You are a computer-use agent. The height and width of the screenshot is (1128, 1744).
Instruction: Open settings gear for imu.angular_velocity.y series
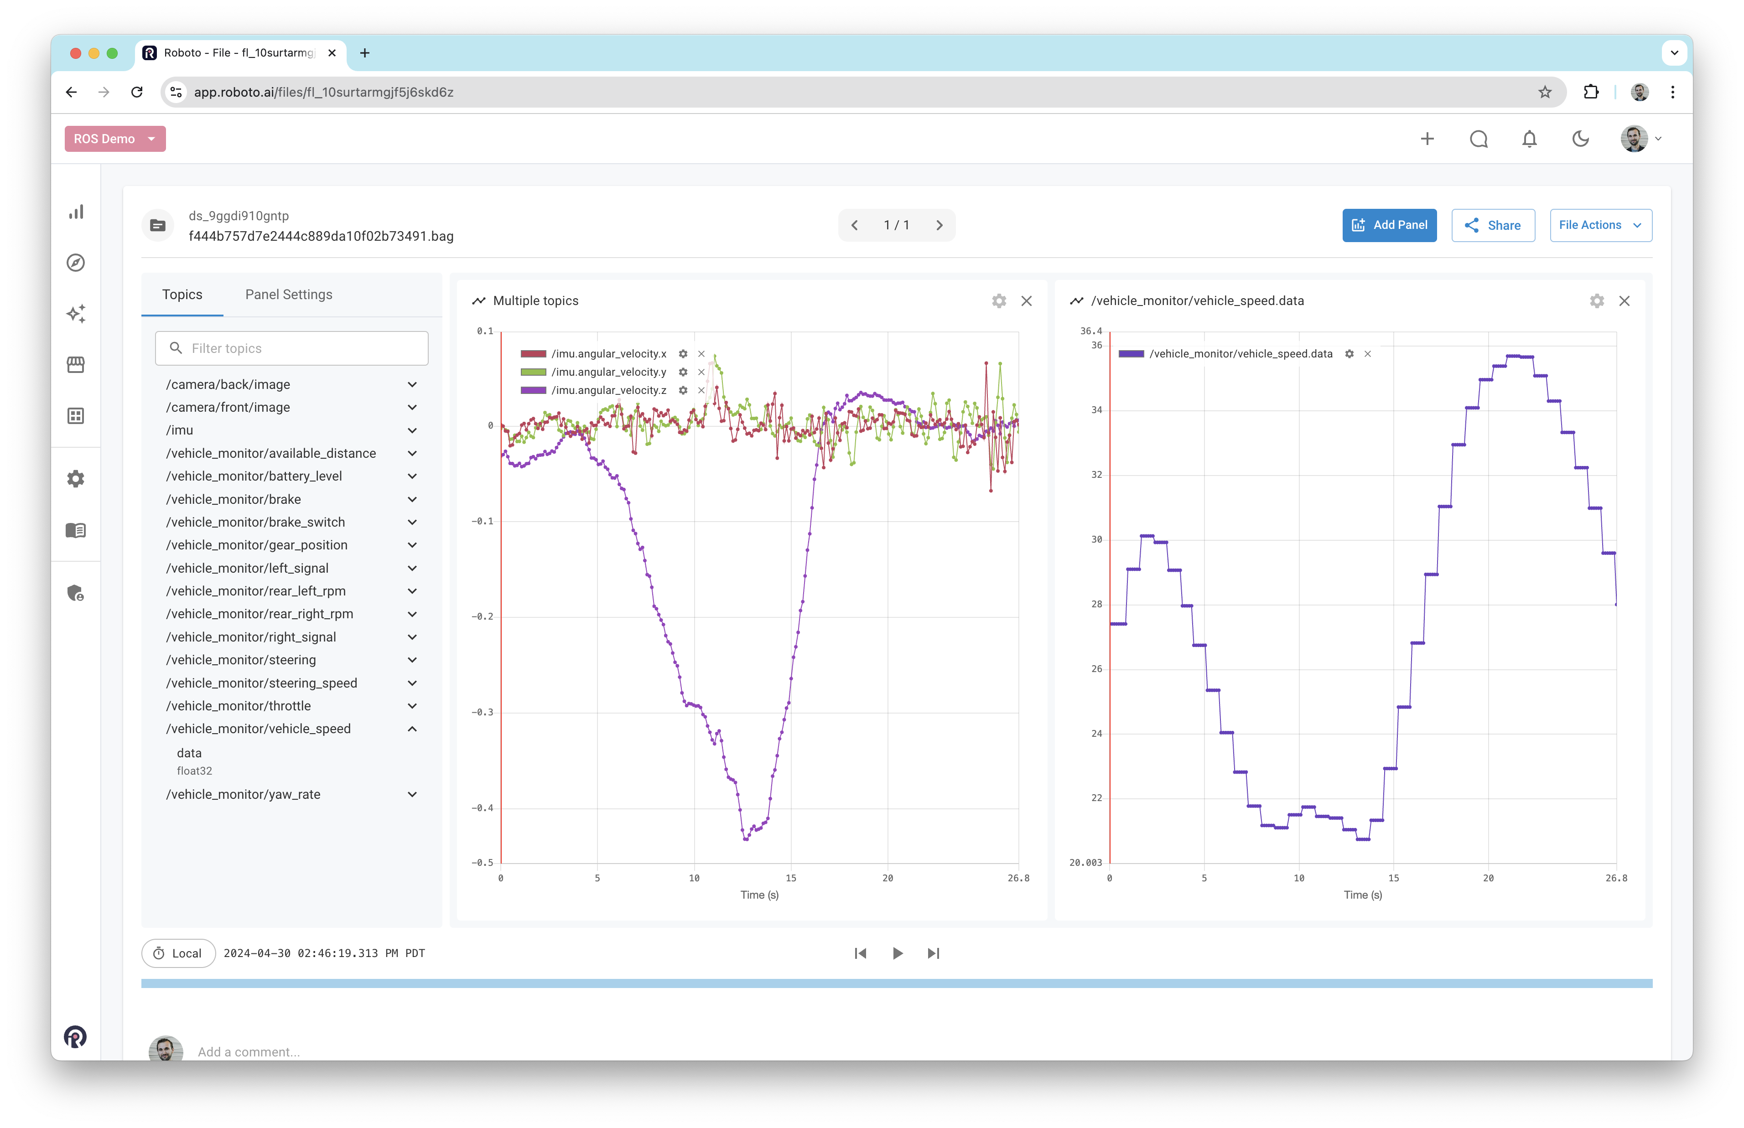tap(683, 372)
